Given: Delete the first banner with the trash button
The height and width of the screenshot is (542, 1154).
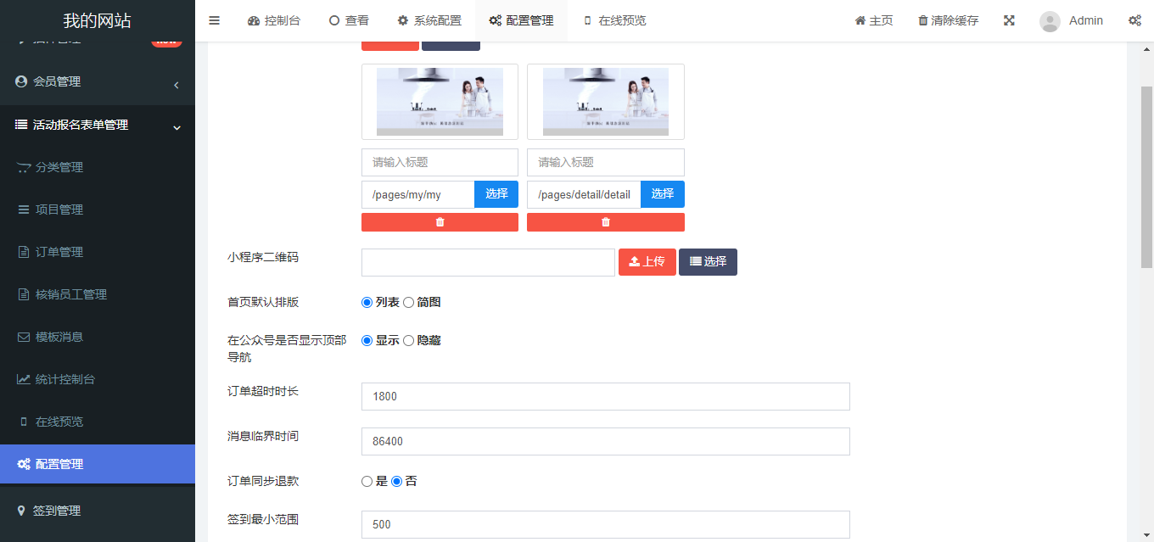Looking at the screenshot, I should click(x=440, y=222).
